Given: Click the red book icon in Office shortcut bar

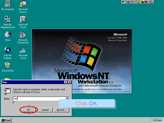Looking at the screenshot, I should point(147,2).
